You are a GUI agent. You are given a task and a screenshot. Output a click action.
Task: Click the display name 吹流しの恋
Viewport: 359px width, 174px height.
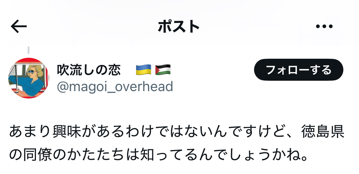[x=89, y=70]
